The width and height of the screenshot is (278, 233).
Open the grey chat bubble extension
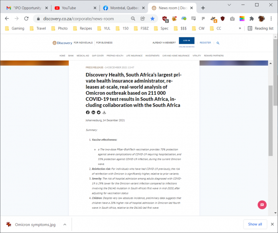tap(193, 18)
